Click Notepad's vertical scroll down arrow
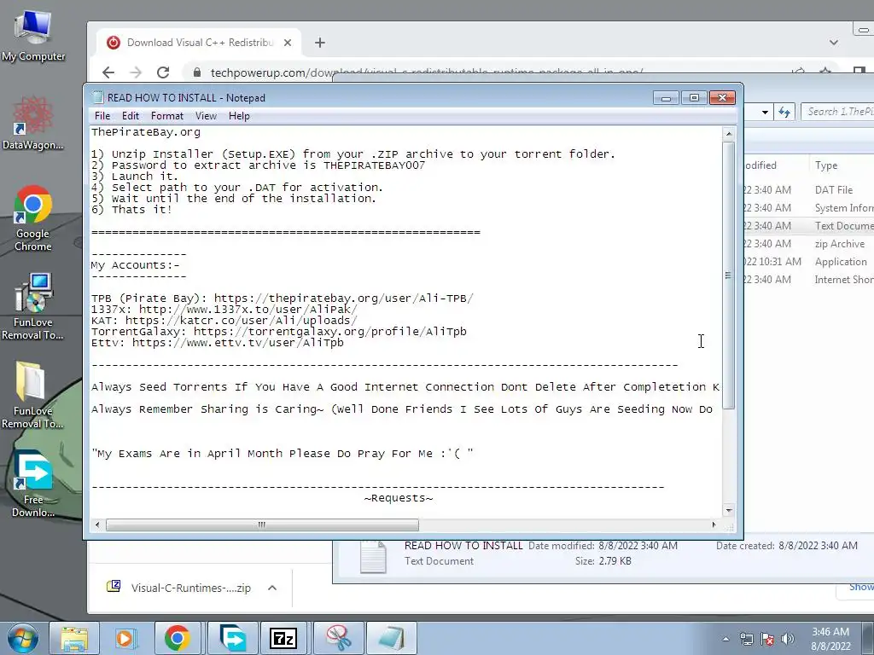 point(729,510)
